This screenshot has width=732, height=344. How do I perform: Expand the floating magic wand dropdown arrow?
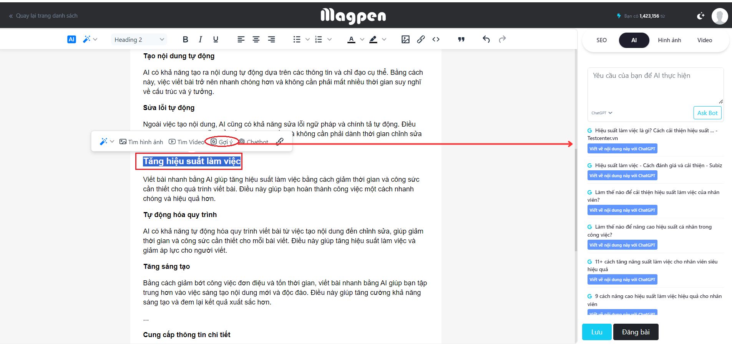coord(112,142)
